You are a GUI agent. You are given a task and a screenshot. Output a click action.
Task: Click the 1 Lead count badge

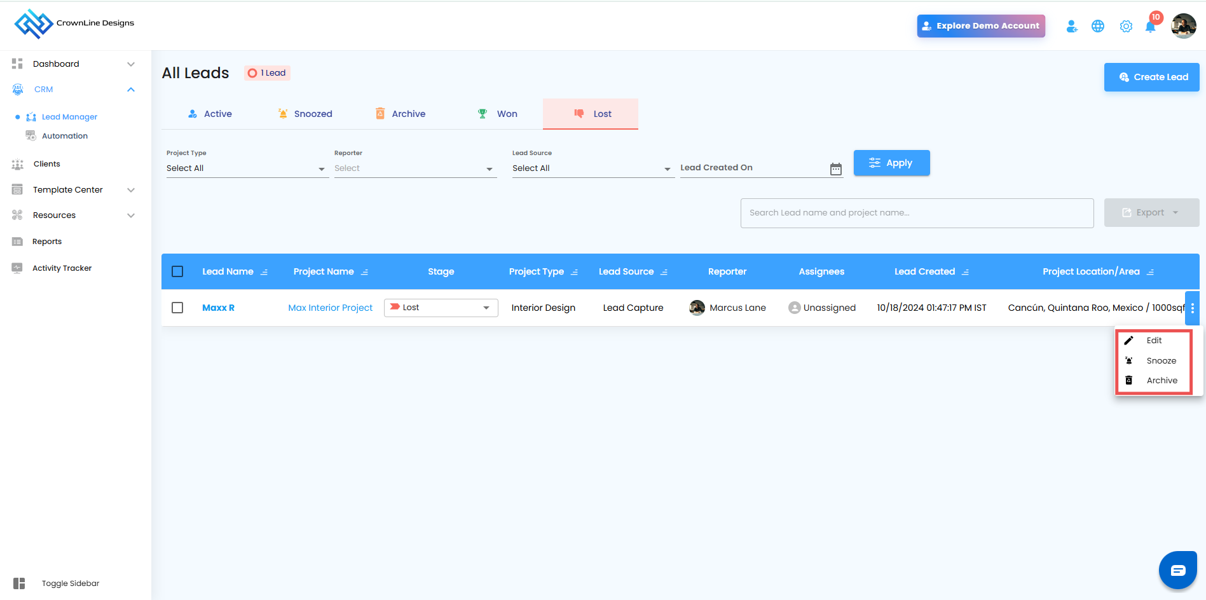coord(267,73)
